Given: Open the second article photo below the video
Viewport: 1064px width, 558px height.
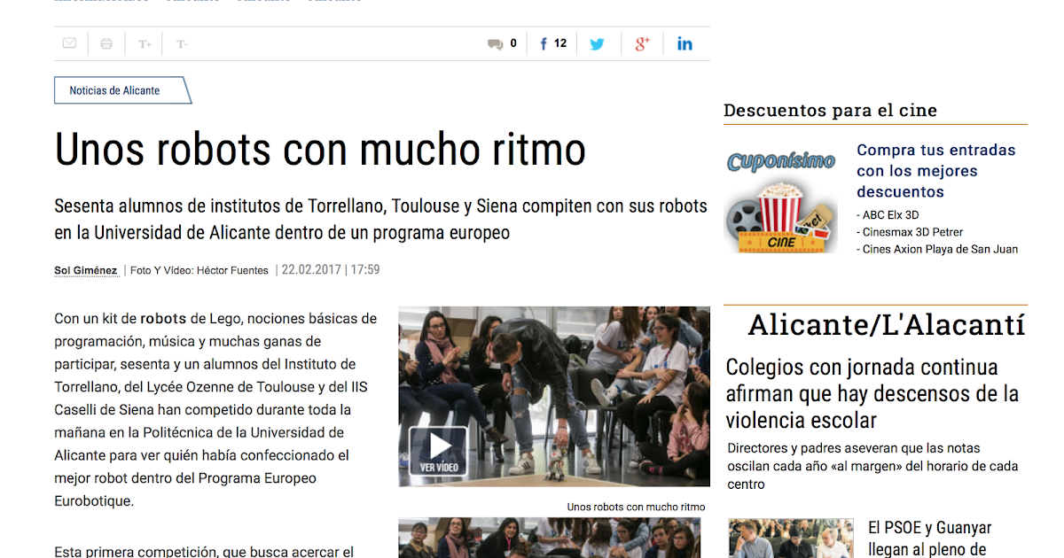Looking at the screenshot, I should click(x=549, y=538).
